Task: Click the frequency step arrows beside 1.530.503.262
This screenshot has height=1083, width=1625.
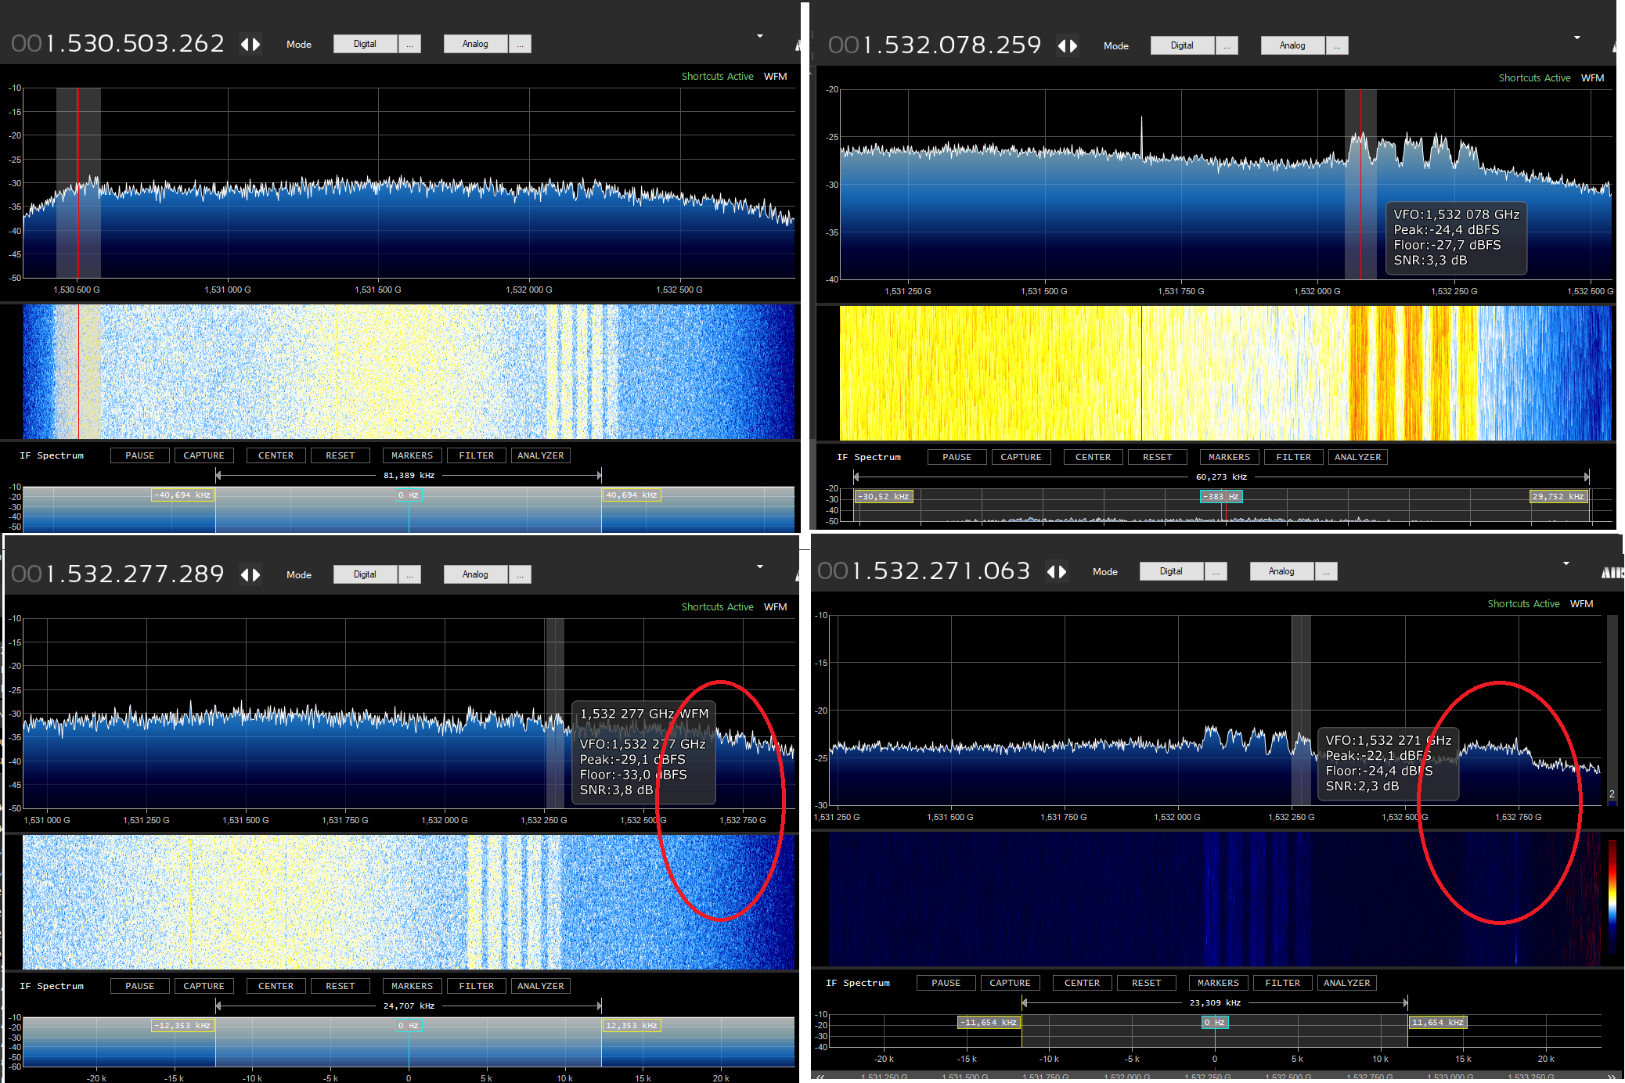Action: (250, 45)
